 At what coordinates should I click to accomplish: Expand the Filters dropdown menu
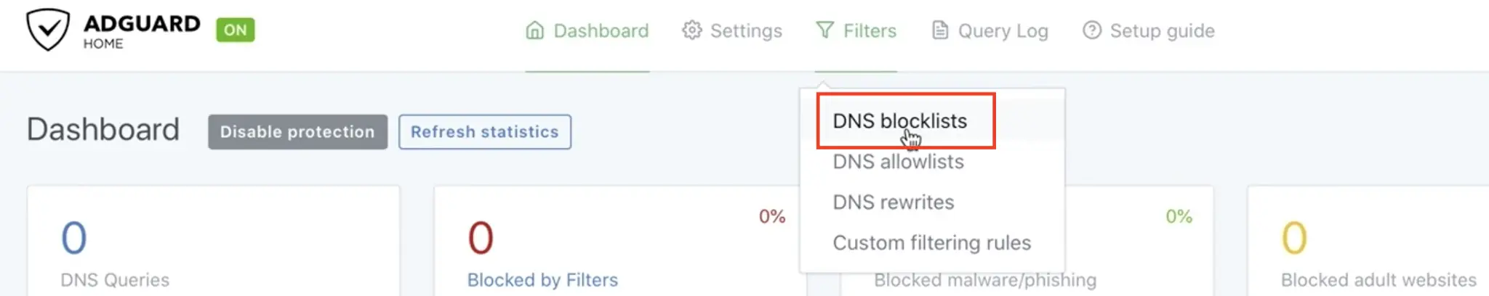click(x=870, y=30)
